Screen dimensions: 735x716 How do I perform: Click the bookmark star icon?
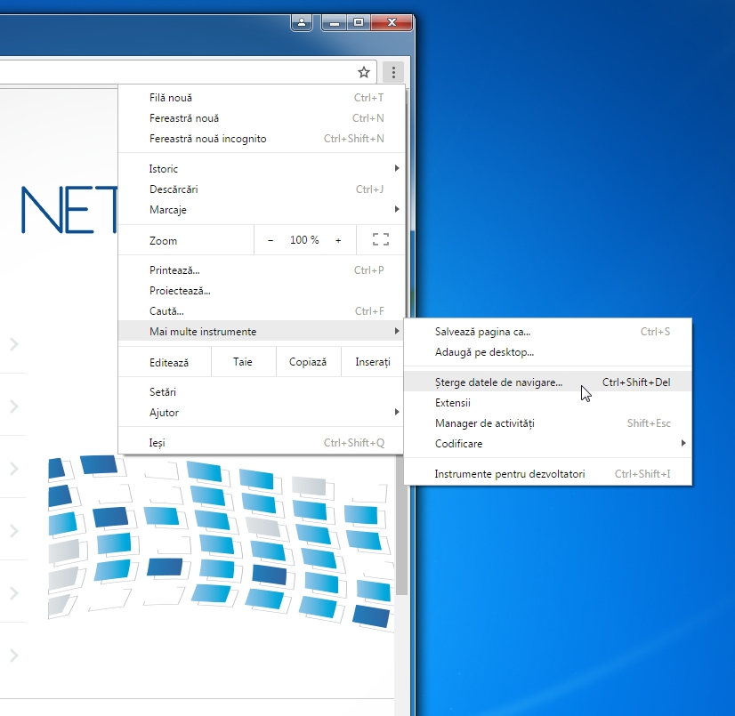tap(363, 72)
